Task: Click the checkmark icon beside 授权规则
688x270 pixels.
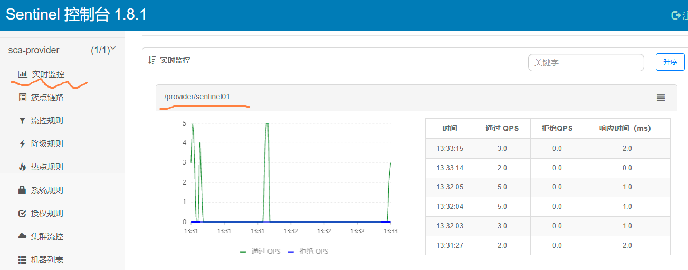Action: [x=22, y=214]
